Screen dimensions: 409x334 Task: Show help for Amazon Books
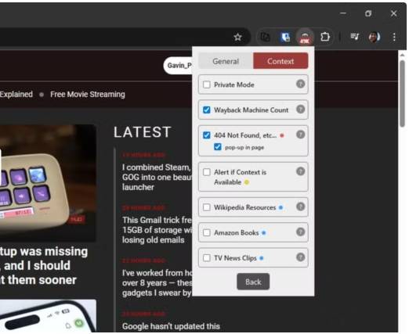click(x=300, y=232)
